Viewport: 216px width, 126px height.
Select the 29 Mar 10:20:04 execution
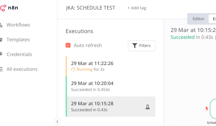[111, 86]
